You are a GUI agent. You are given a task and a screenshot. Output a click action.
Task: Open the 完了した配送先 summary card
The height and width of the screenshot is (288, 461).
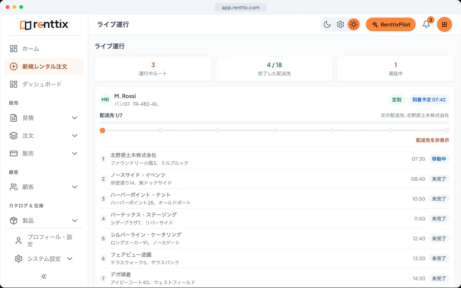point(274,69)
